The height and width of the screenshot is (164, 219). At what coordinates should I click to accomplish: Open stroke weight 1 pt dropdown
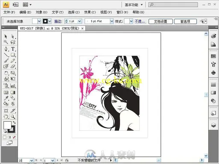tap(80, 21)
